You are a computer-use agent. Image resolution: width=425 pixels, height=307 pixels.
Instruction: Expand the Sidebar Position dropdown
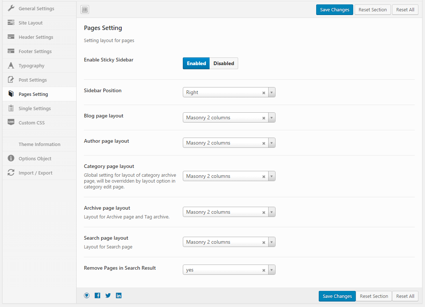271,93
